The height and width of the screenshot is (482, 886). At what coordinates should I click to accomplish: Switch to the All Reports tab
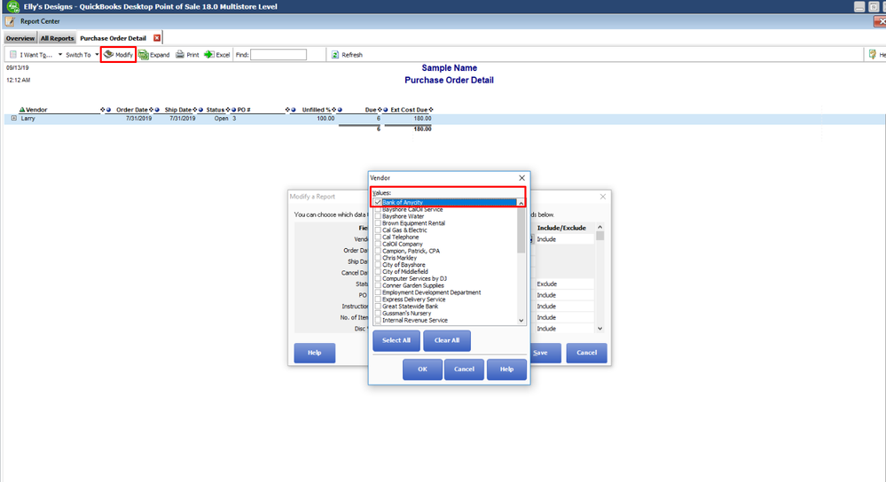57,38
